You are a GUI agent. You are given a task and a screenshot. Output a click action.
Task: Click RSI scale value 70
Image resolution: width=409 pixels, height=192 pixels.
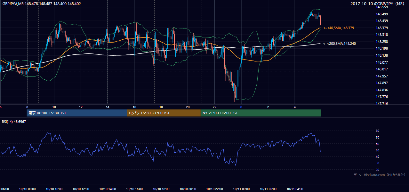378,137
